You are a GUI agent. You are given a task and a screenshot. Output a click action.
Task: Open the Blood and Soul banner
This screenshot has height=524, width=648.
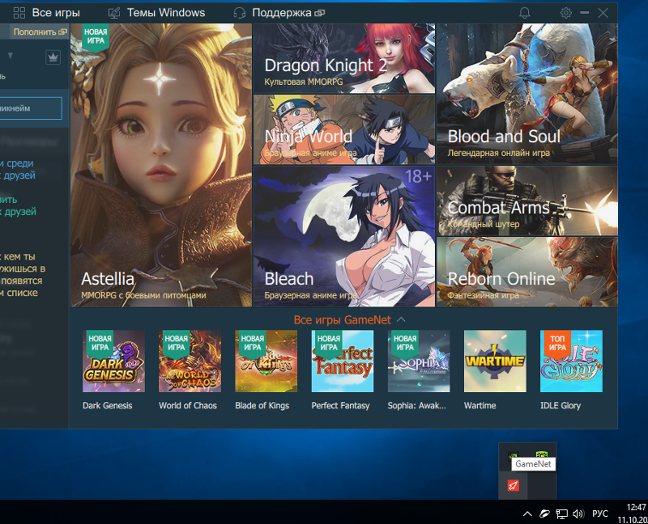[x=527, y=94]
